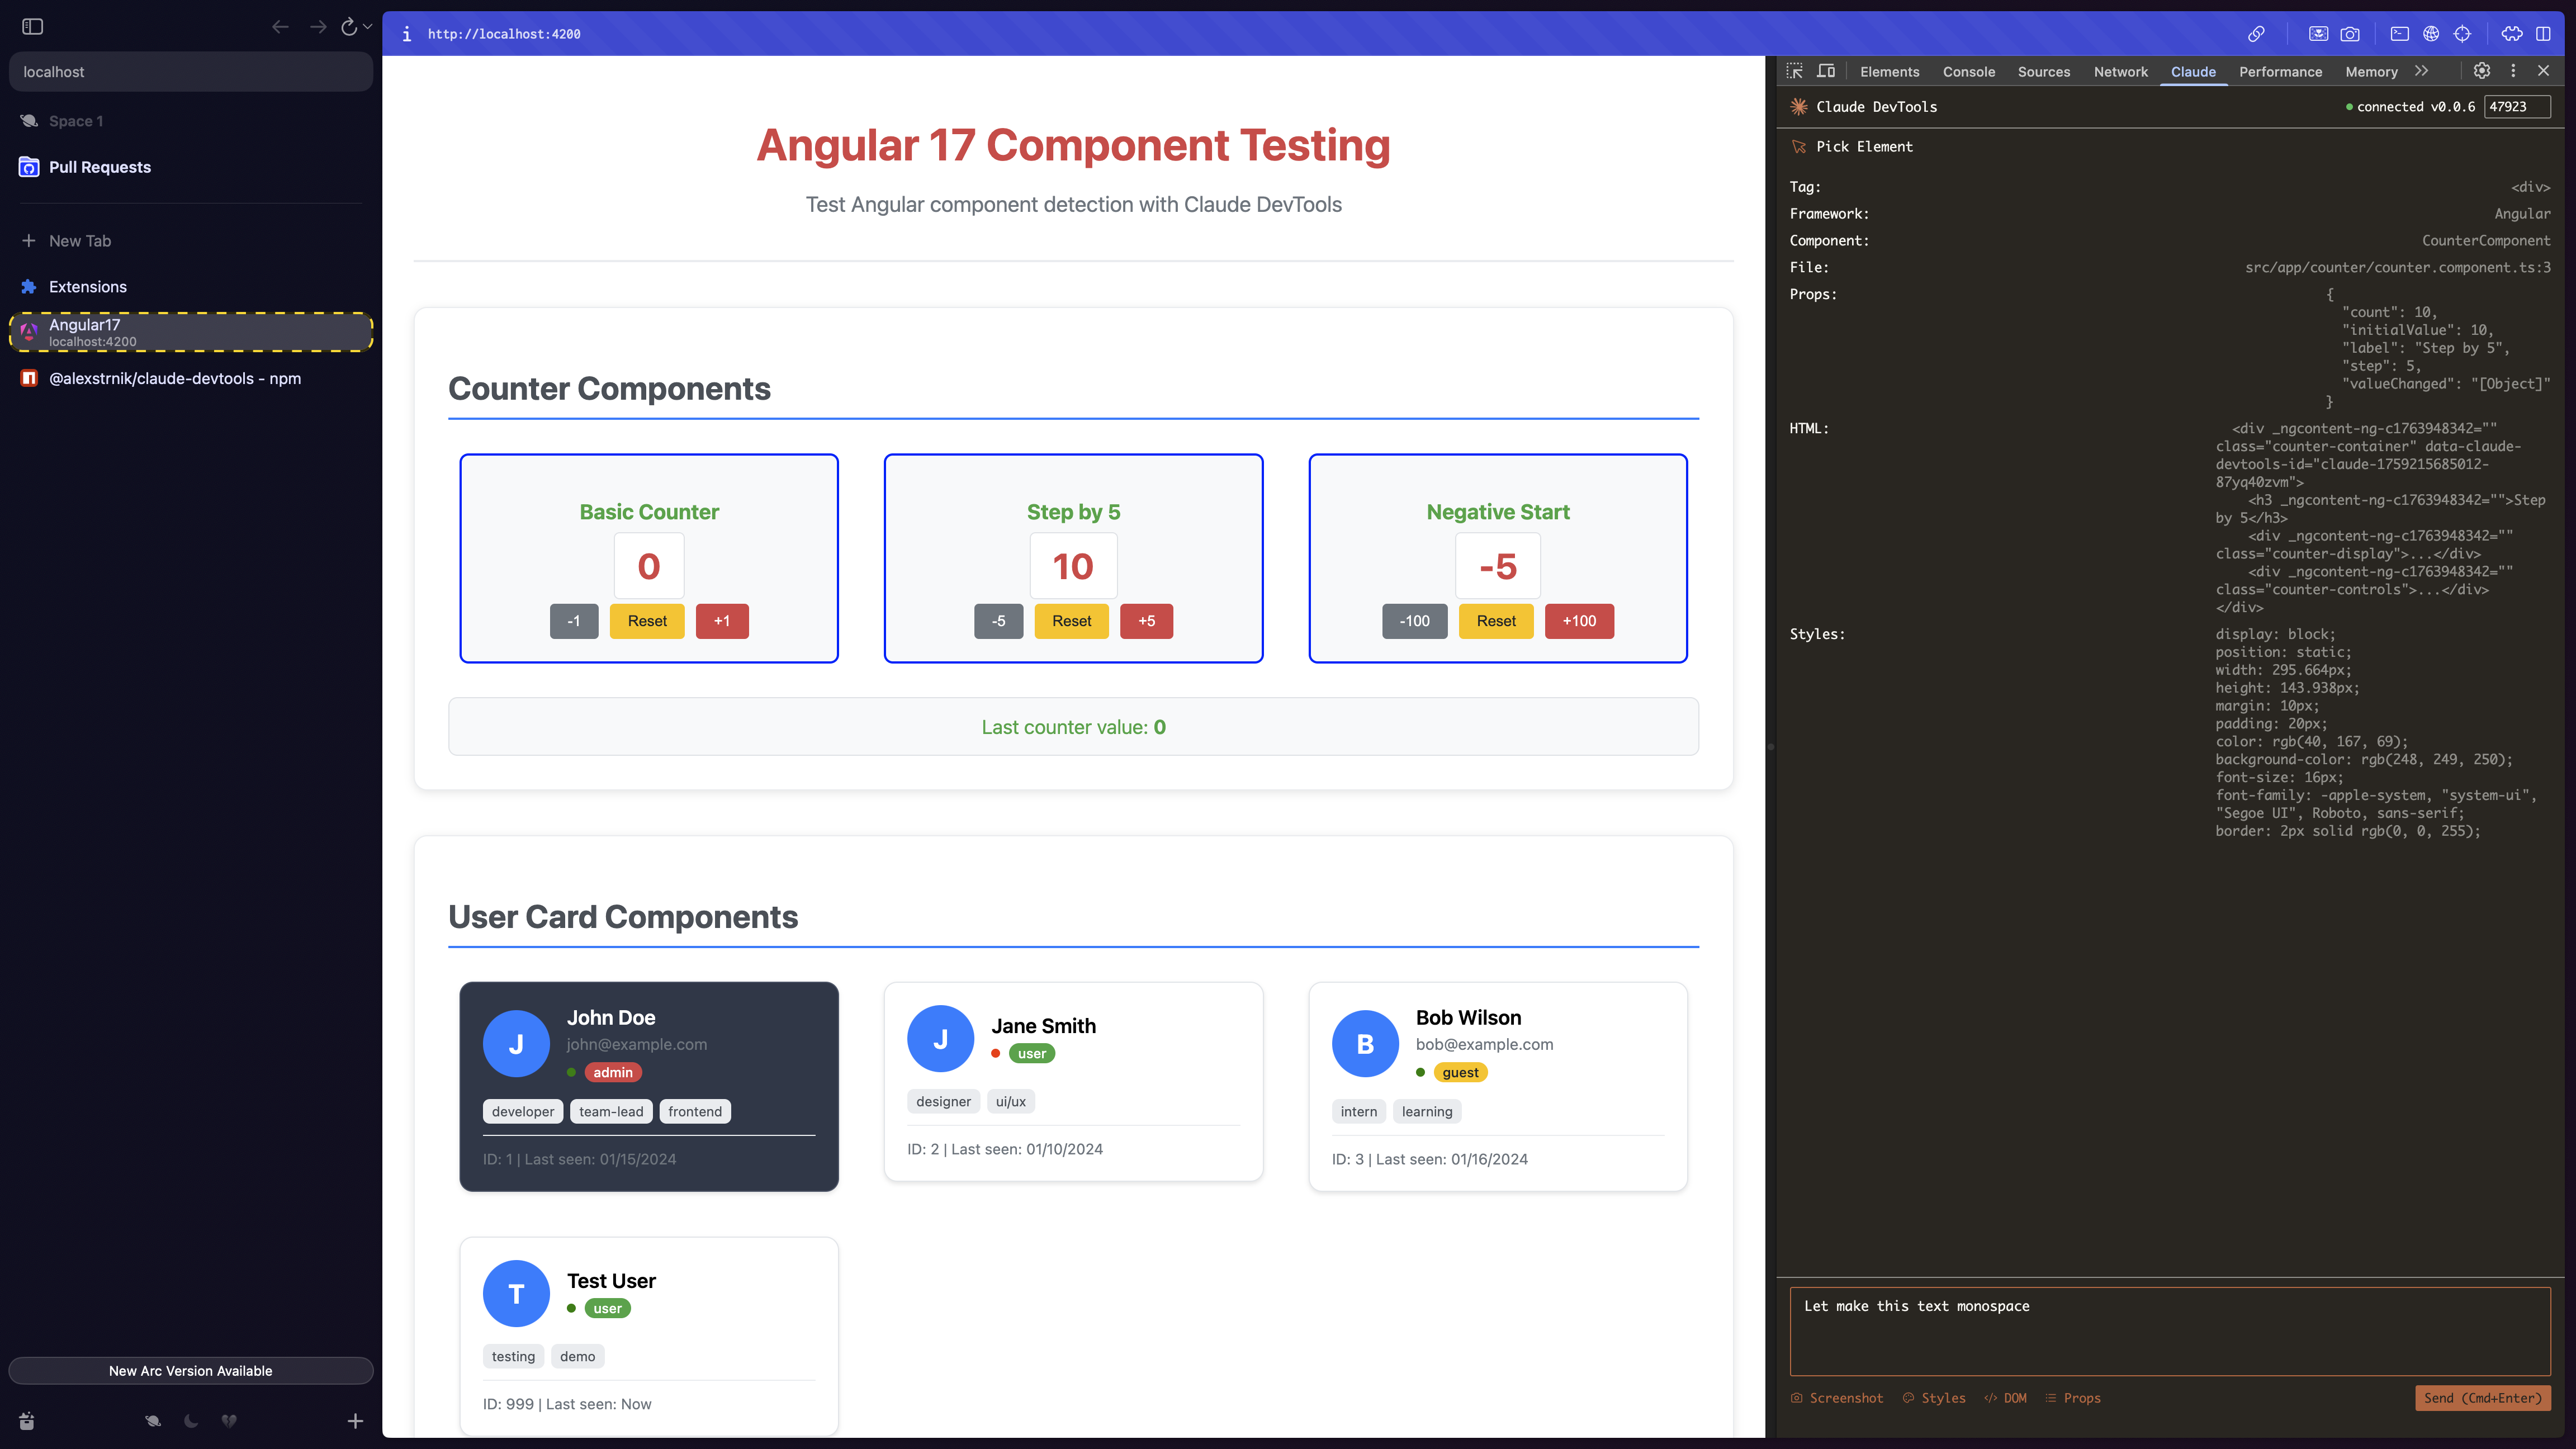Reload the page with the refresh icon
The width and height of the screenshot is (2576, 1449).
pyautogui.click(x=348, y=27)
